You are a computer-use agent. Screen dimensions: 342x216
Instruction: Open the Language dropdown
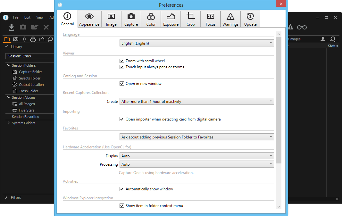click(196, 43)
